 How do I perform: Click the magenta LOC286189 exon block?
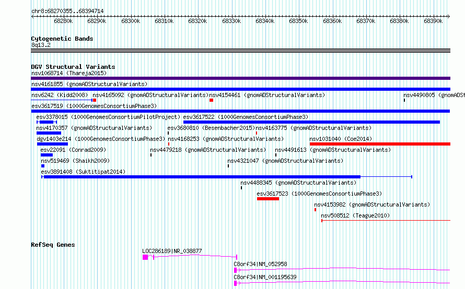click(x=145, y=257)
